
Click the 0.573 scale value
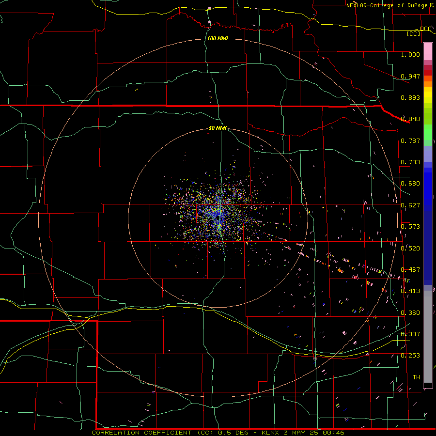[x=410, y=227]
